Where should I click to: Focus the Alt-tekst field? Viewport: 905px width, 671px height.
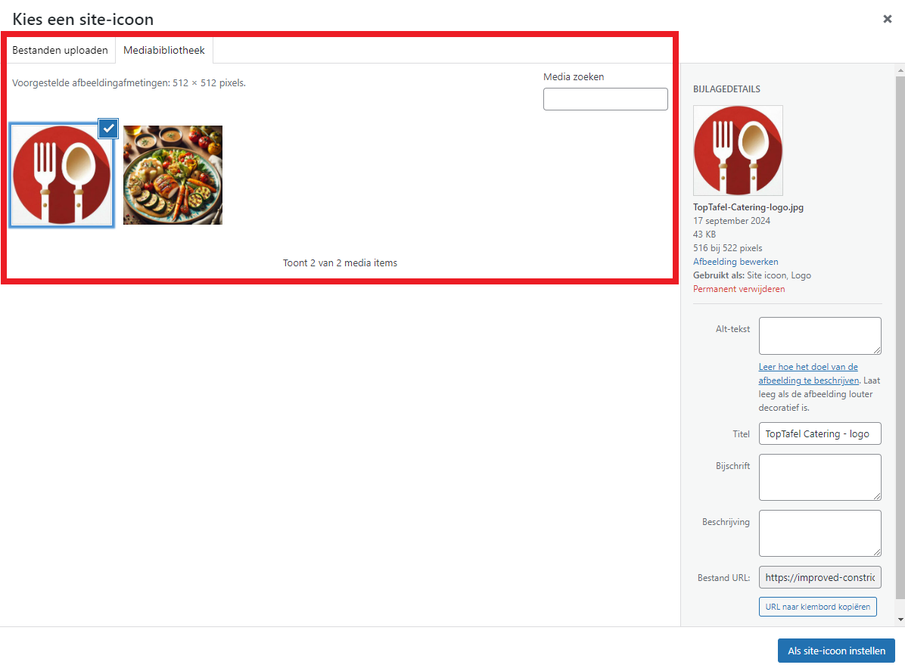pyautogui.click(x=819, y=336)
